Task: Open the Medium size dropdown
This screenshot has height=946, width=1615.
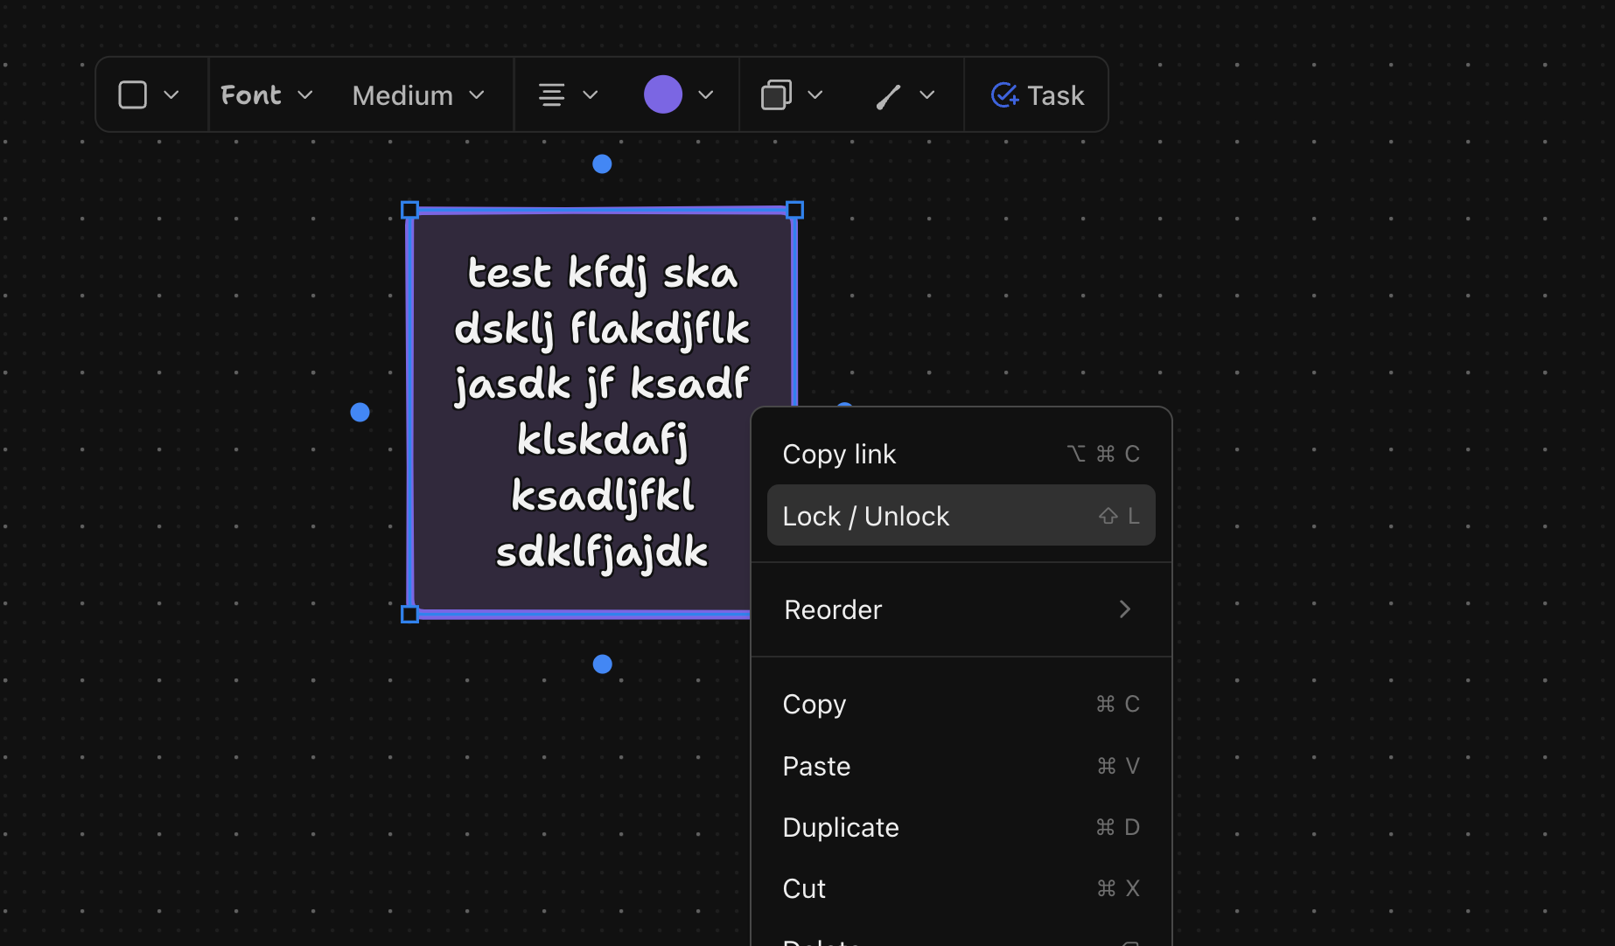Action: (x=418, y=94)
